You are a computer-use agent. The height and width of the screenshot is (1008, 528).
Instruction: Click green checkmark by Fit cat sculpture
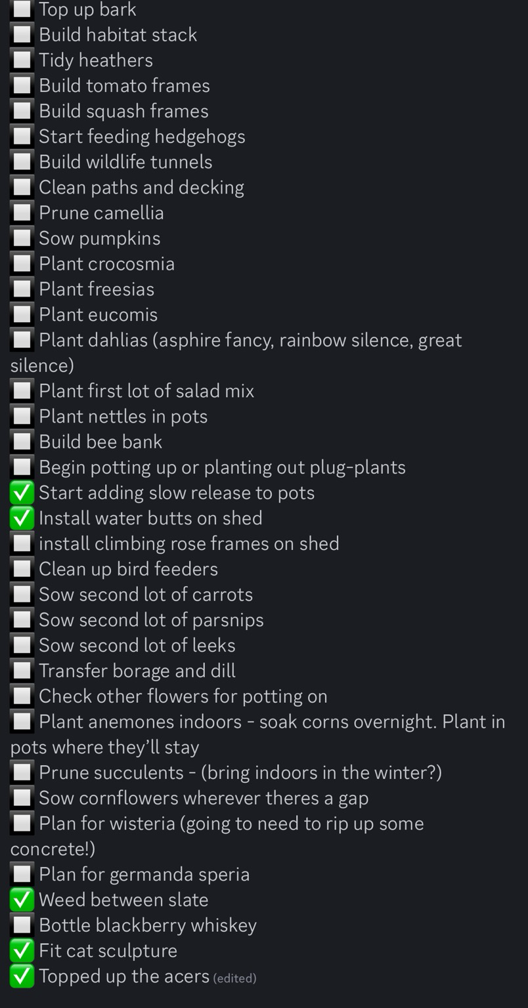22,950
